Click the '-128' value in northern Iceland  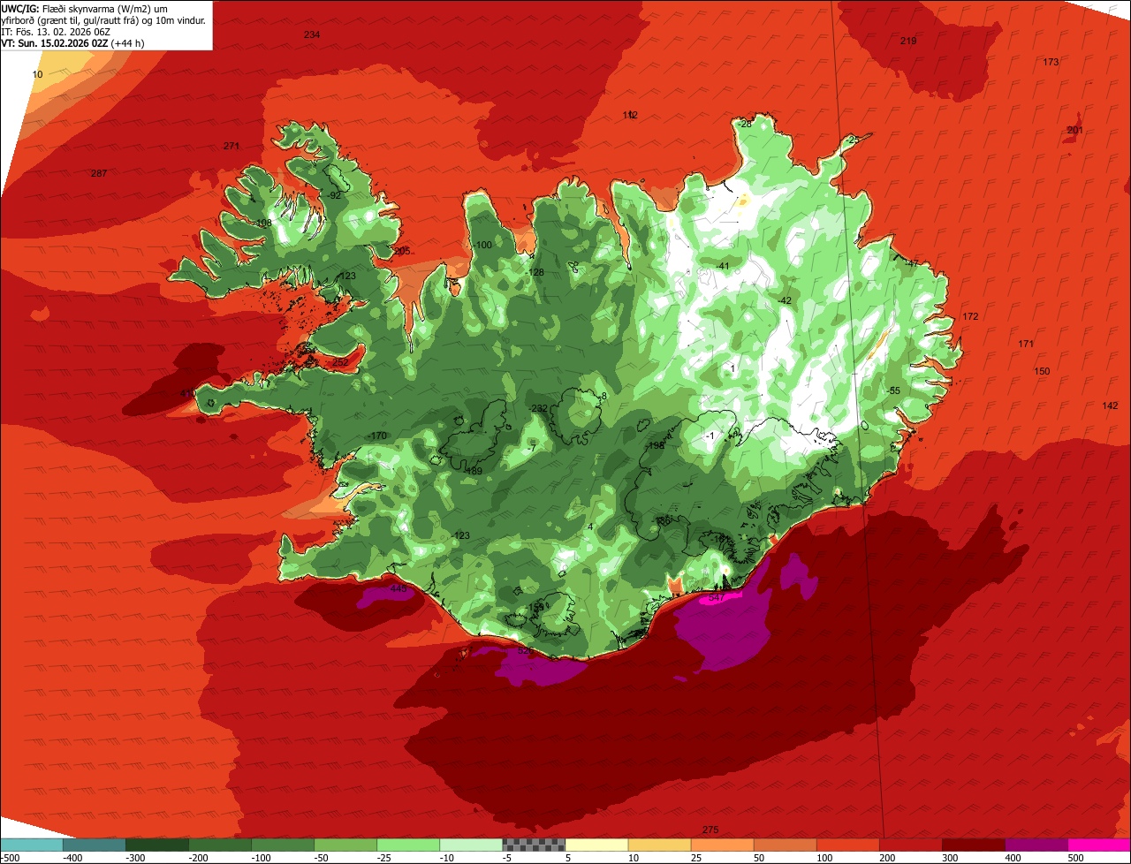(534, 272)
